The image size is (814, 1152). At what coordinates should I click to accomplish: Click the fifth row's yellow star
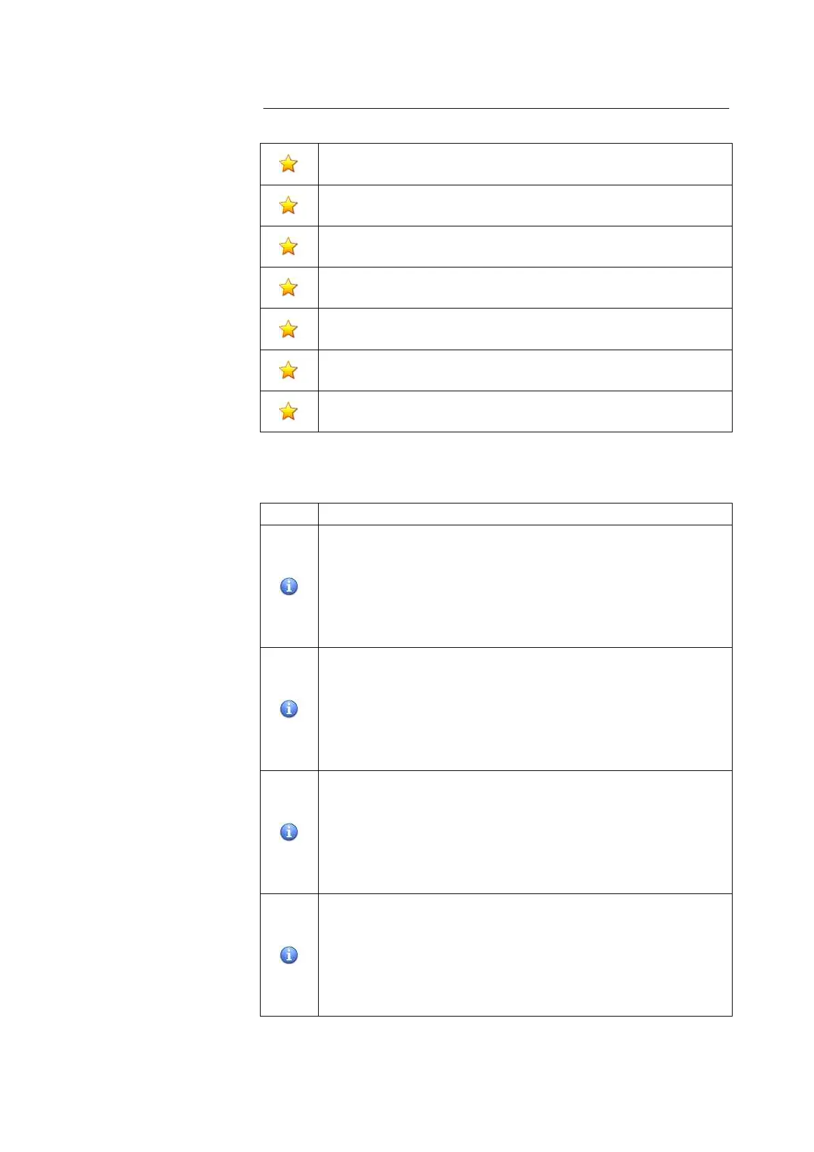(289, 329)
